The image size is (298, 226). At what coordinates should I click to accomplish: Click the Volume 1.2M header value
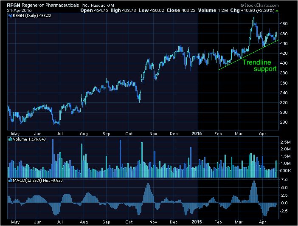point(213,11)
